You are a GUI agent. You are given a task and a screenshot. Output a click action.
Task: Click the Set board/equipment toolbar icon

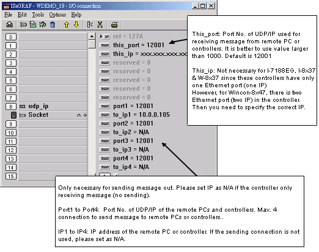pyautogui.click(x=23, y=24)
